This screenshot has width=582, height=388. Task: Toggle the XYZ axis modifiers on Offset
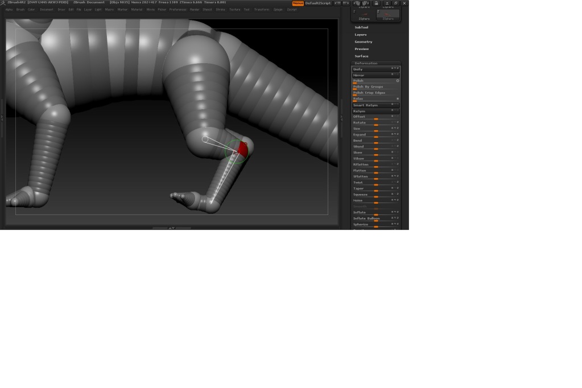click(395, 116)
